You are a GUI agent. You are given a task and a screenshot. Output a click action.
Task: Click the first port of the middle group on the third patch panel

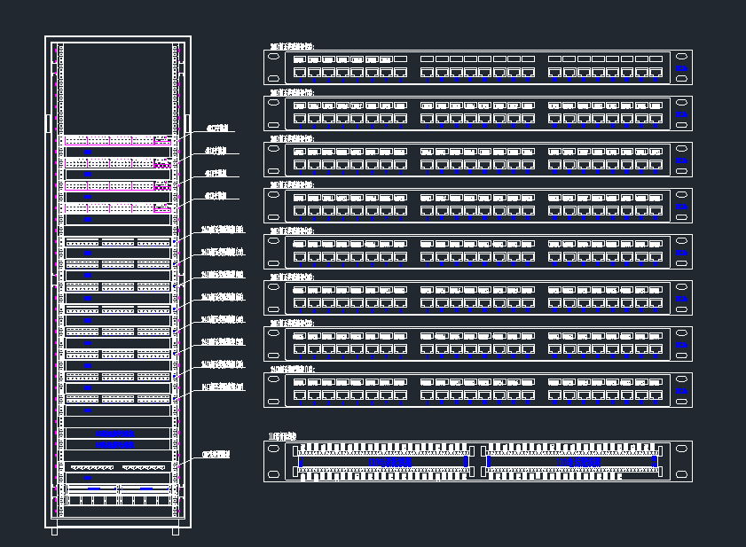point(428,164)
